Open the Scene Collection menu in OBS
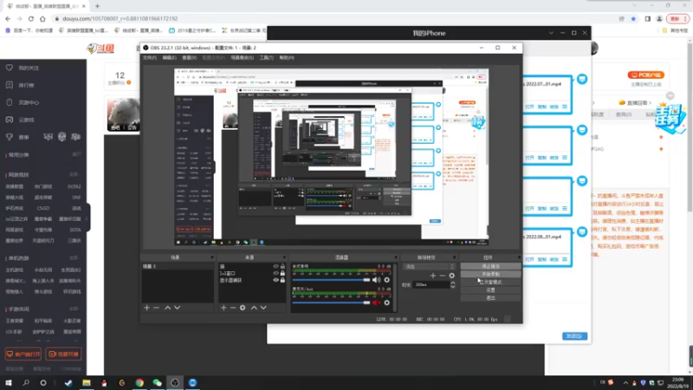The height and width of the screenshot is (390, 693). coord(243,58)
